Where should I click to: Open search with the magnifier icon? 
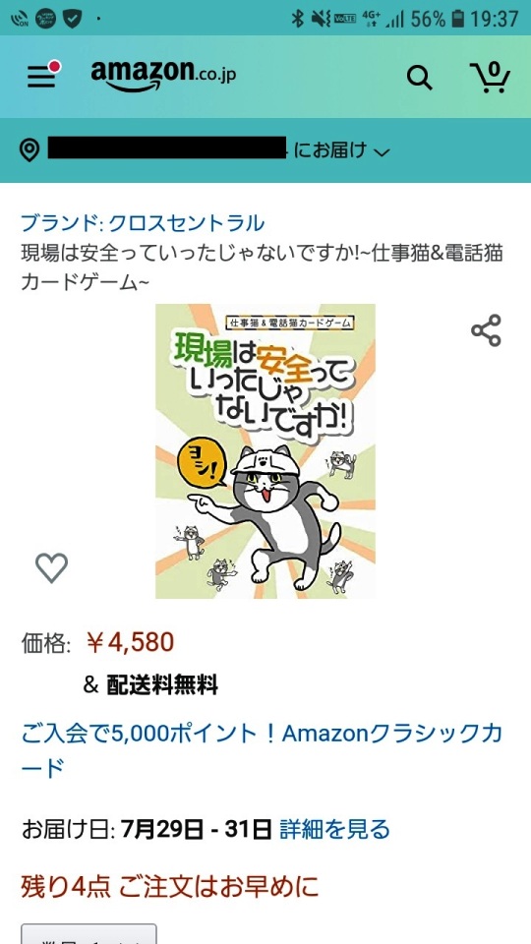coord(420,78)
